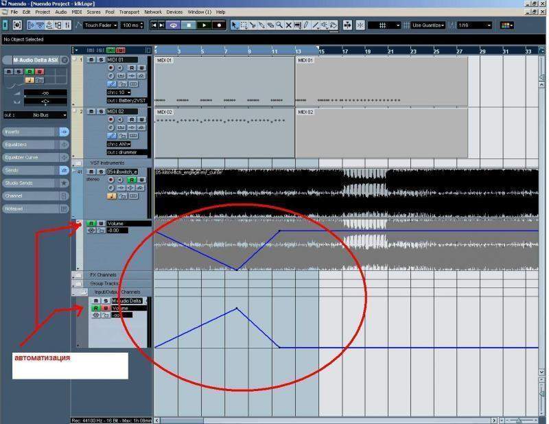This screenshot has width=549, height=424.
Task: Toggle Snap to Zero Crossing button
Action: (x=360, y=25)
